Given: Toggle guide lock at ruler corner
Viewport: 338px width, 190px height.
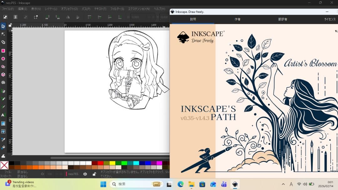Looking at the screenshot, I should click(10, 25).
